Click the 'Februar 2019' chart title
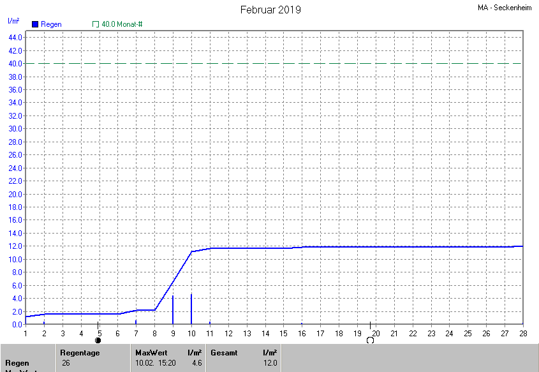Viewport: 539px width, 372px height. click(x=270, y=10)
